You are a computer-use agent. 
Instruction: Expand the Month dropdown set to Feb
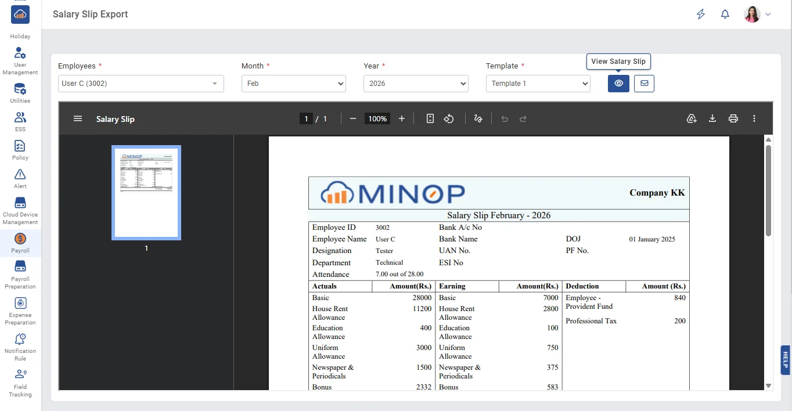[x=293, y=84]
